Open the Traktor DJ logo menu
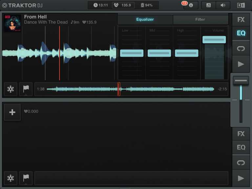The width and height of the screenshot is (252, 189). click(x=22, y=5)
